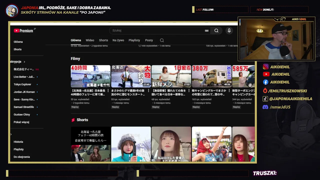Image resolution: width=320 pixels, height=180 pixels.
Task: Open title 軽キャンピングカーでまさかの吹雪
Action: (209, 92)
